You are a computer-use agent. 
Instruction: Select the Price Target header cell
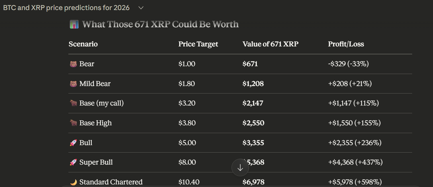[x=198, y=44]
